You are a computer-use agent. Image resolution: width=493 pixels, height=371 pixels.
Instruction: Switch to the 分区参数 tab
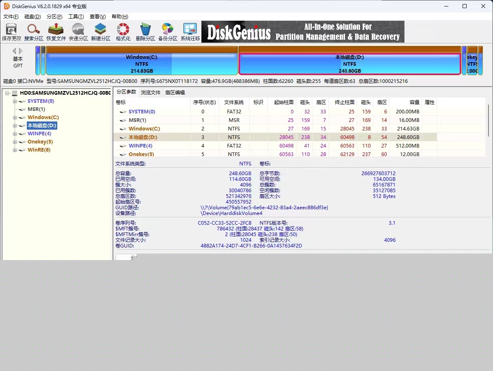(126, 92)
